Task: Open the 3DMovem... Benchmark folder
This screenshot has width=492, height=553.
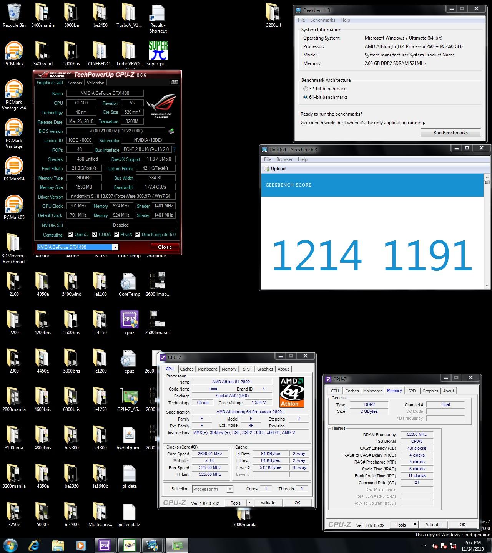Action: click(14, 249)
